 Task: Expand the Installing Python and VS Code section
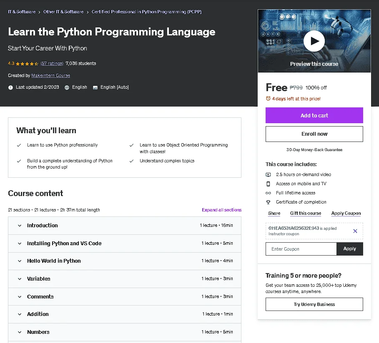pos(125,244)
